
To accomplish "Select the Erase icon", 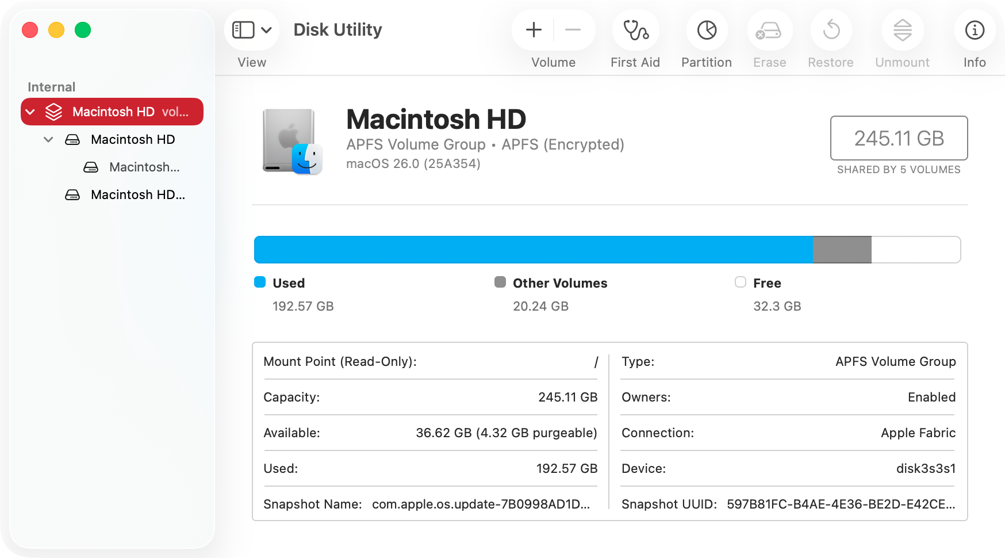I will pos(769,30).
